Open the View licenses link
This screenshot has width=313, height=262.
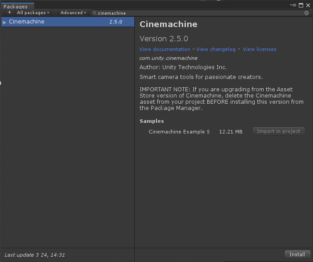[x=260, y=49]
